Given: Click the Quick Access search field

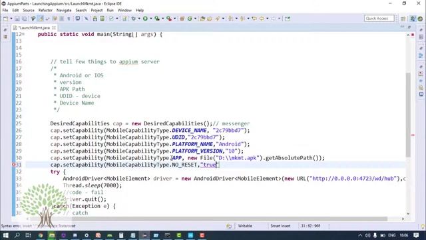Looking at the screenshot, I should 379,18.
